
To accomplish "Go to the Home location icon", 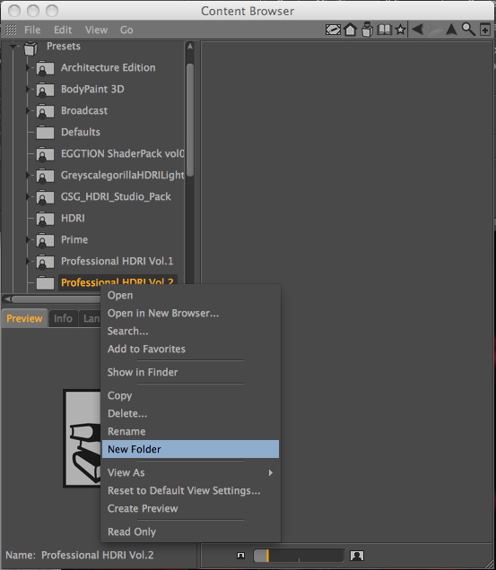I will (350, 30).
